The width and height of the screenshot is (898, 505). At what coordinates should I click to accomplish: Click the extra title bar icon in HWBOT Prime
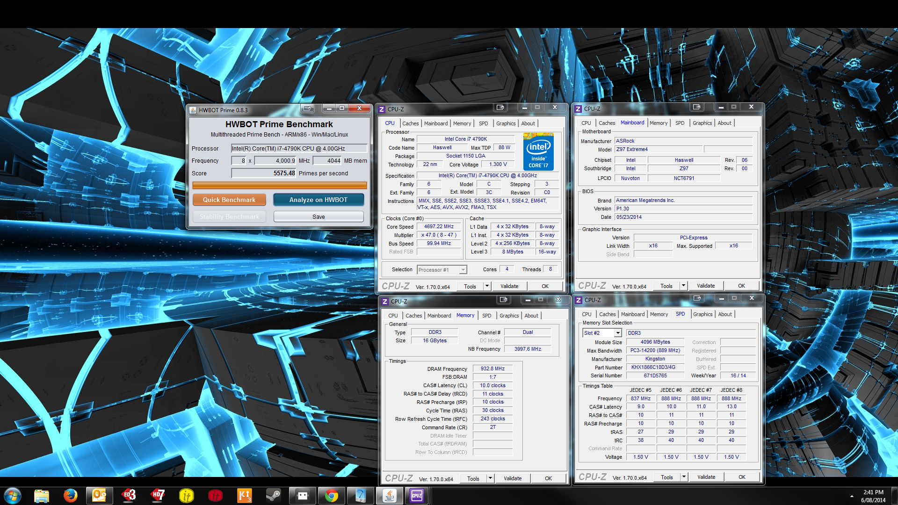pyautogui.click(x=307, y=108)
